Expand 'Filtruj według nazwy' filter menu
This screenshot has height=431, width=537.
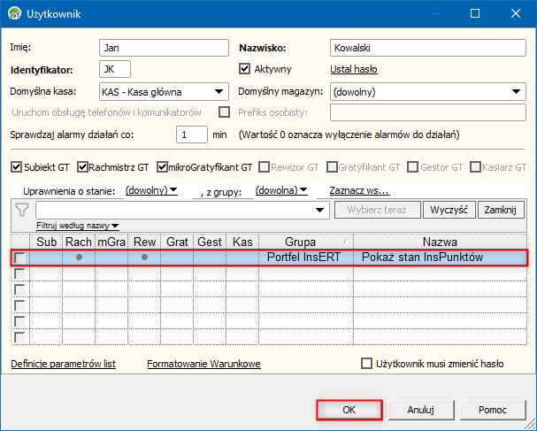pos(78,226)
